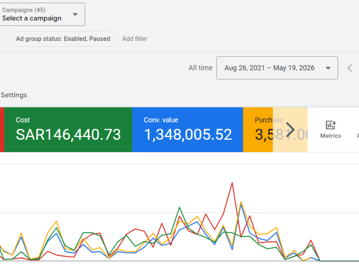Screen dimensions: 359x269
Task: Click the SAR146,440.73 cost value
Action: pos(68,134)
